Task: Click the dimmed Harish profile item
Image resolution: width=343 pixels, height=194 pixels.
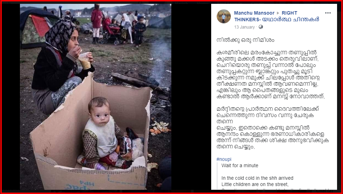Action: 181,3
